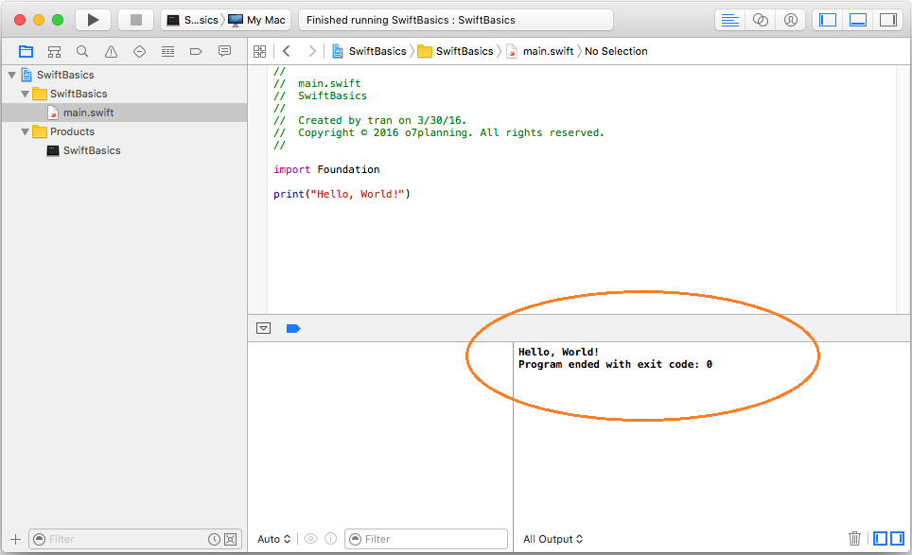Go back in editor history
Image resolution: width=912 pixels, height=555 pixels.
tap(286, 51)
